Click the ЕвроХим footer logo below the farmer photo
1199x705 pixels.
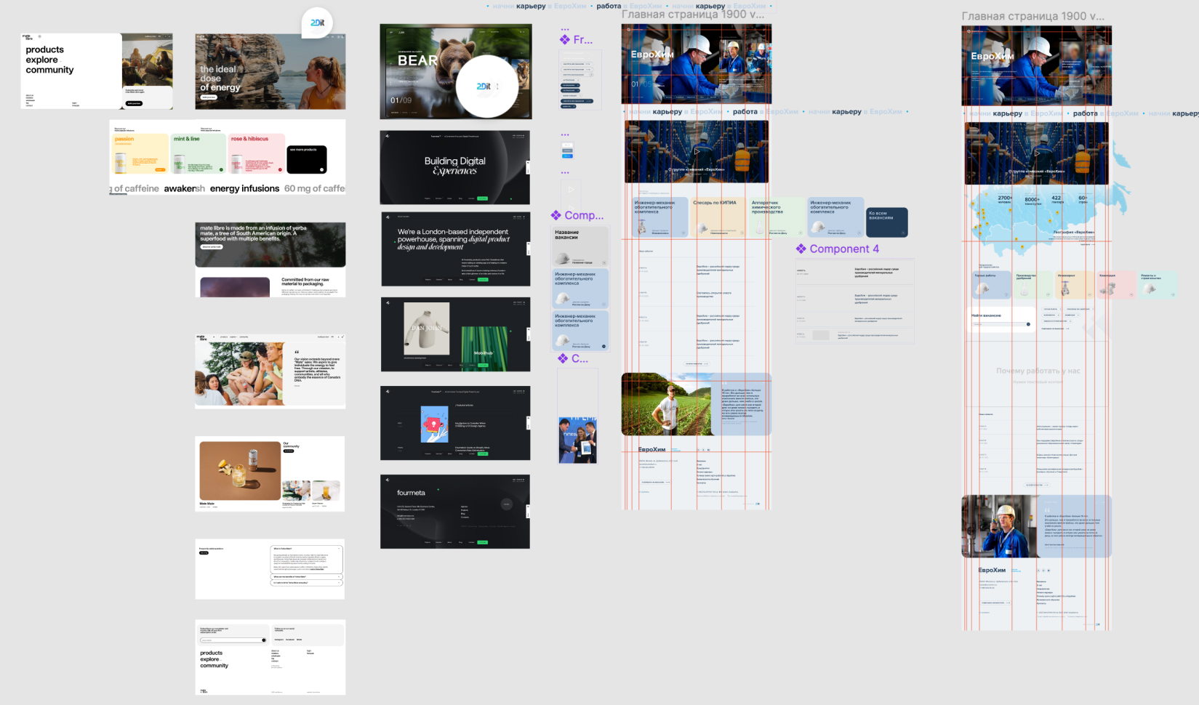tap(652, 449)
